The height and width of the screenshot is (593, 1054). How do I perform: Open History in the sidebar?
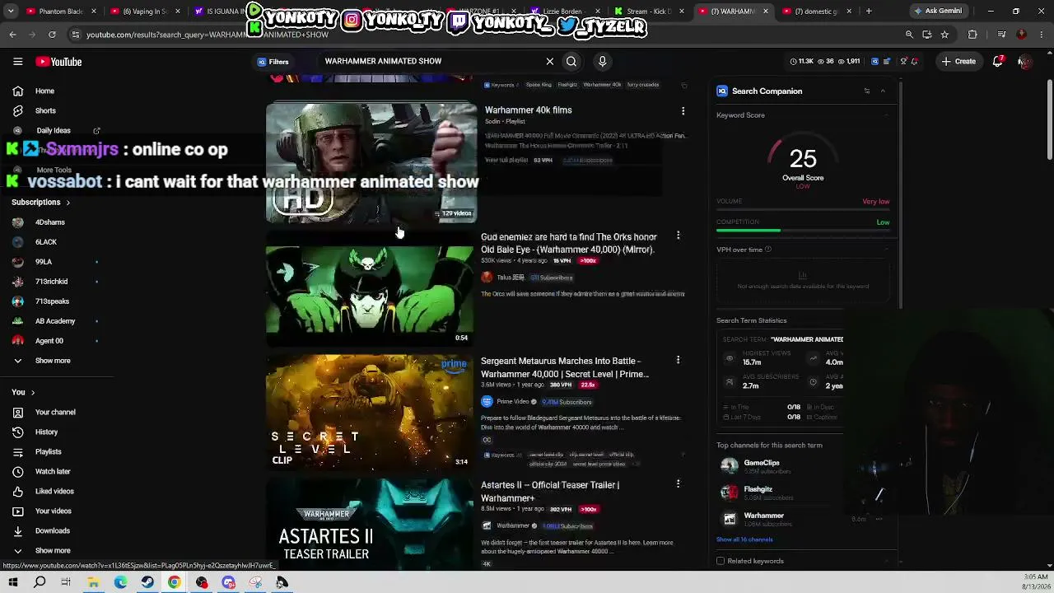46,432
